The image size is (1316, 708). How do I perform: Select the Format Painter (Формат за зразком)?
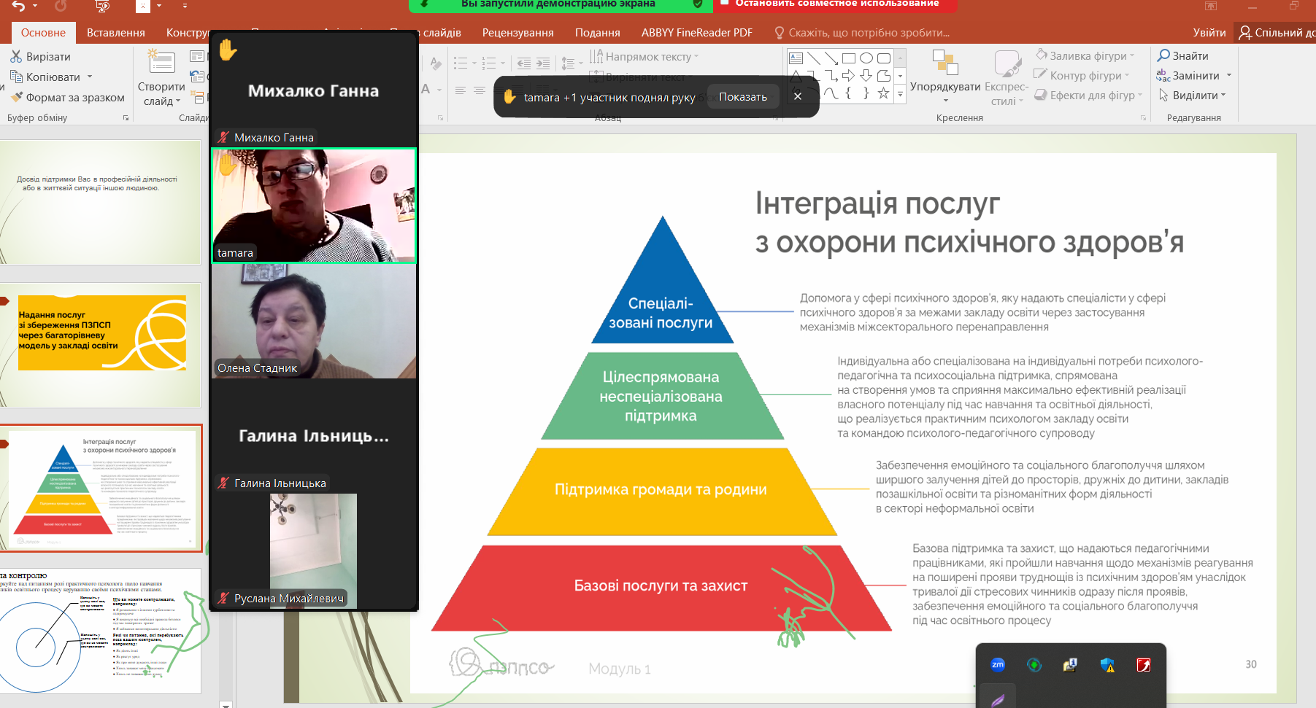pos(67,98)
